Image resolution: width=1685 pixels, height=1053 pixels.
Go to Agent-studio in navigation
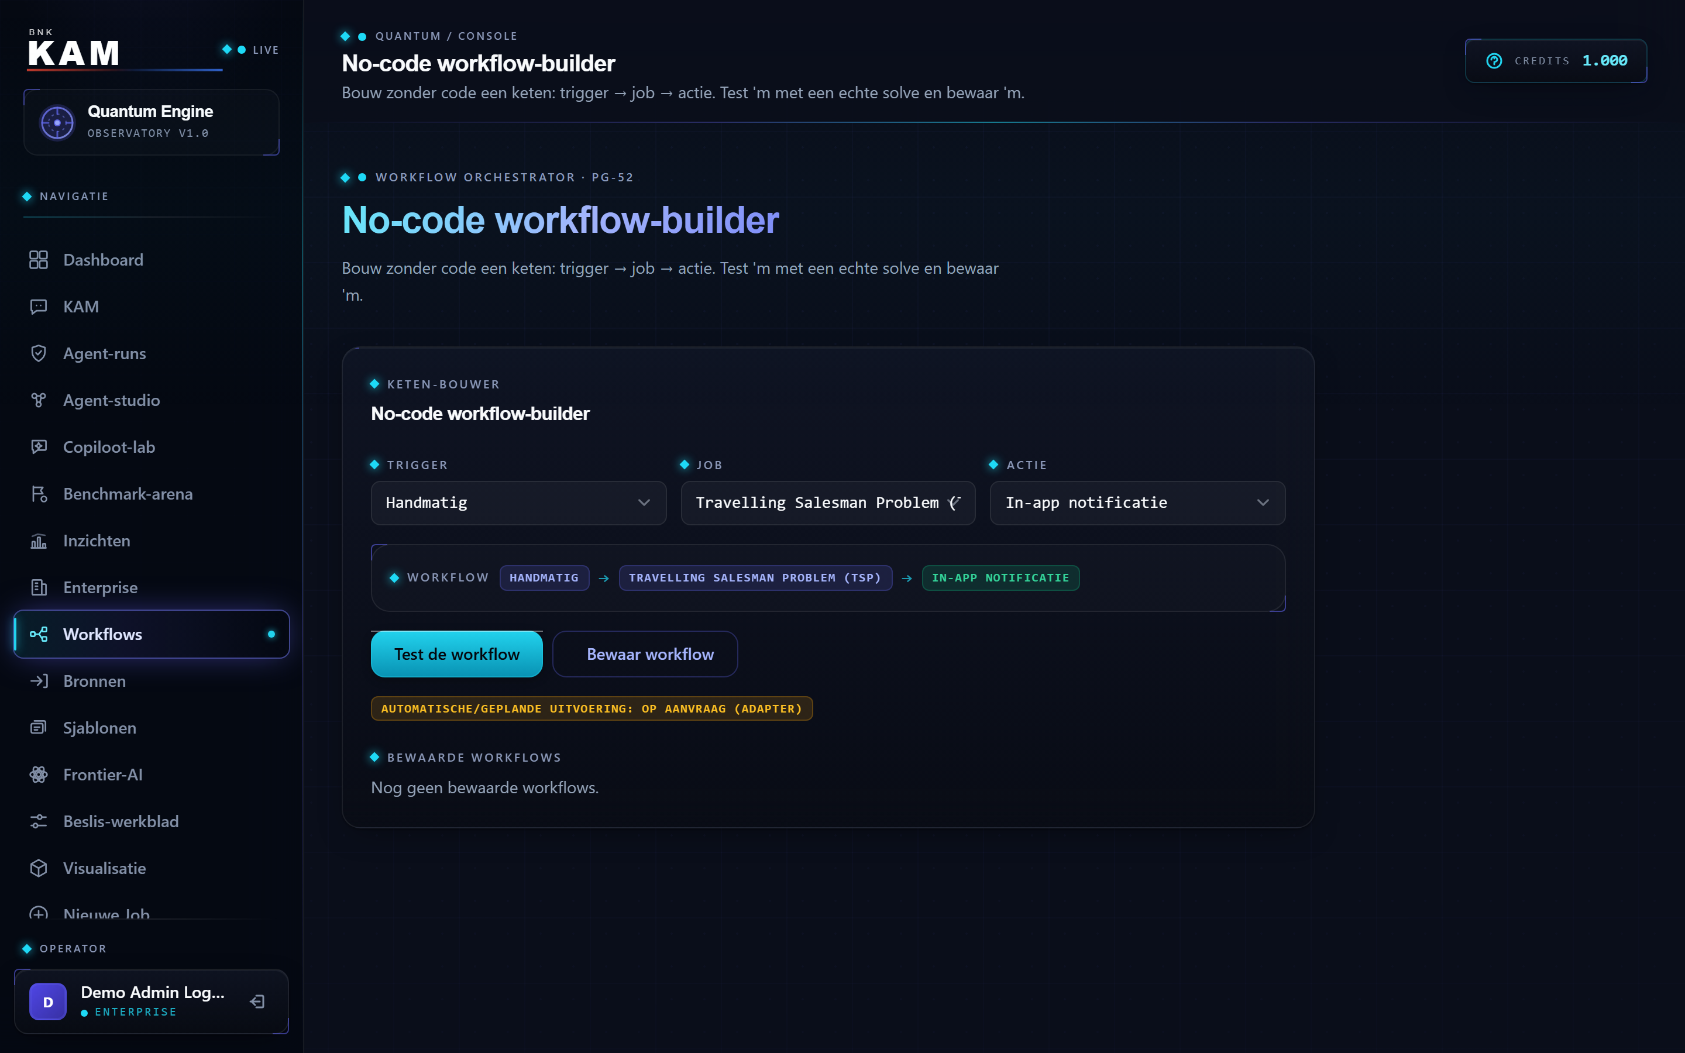pyautogui.click(x=151, y=400)
